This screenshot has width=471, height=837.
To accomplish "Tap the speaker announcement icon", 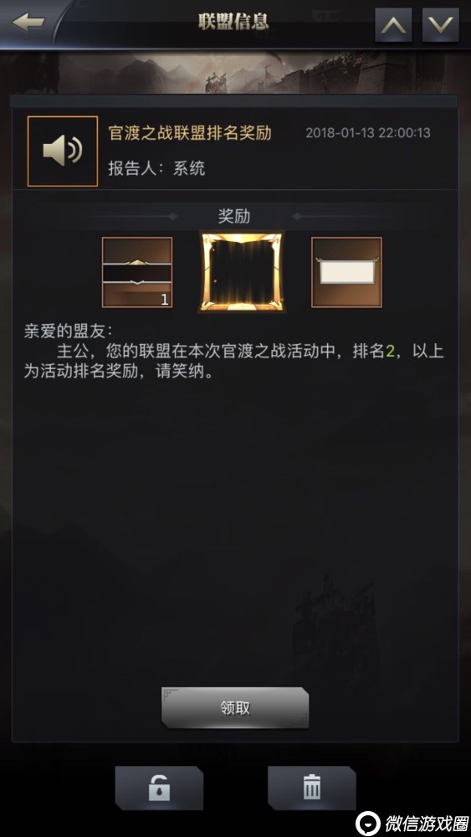I will (x=63, y=151).
